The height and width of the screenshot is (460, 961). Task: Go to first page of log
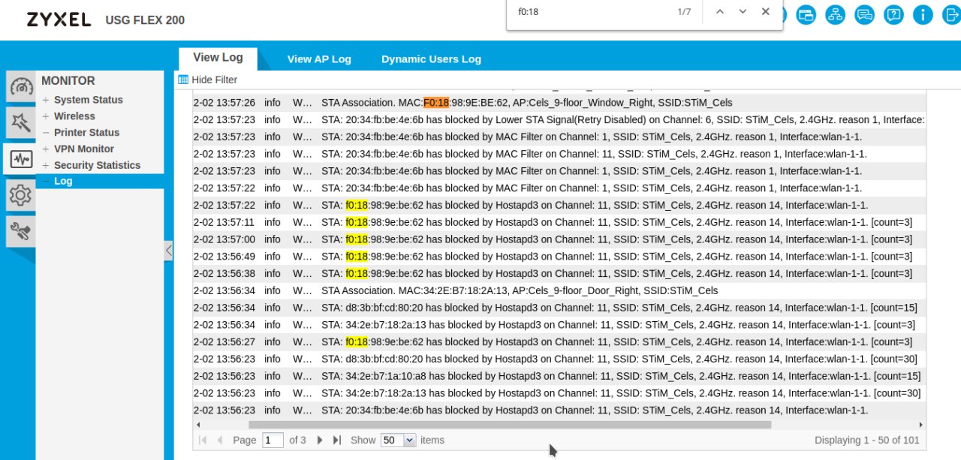pyautogui.click(x=203, y=440)
